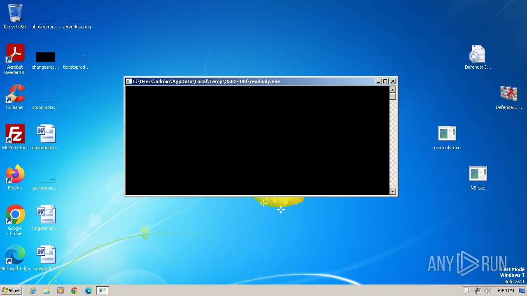527x296 pixels.
Task: Open Chrome from the taskbar
Action: pos(75,291)
